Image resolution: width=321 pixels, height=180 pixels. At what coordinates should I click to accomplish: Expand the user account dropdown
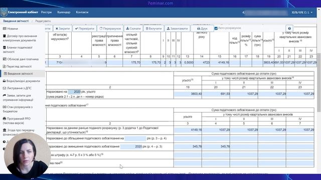click(302, 12)
